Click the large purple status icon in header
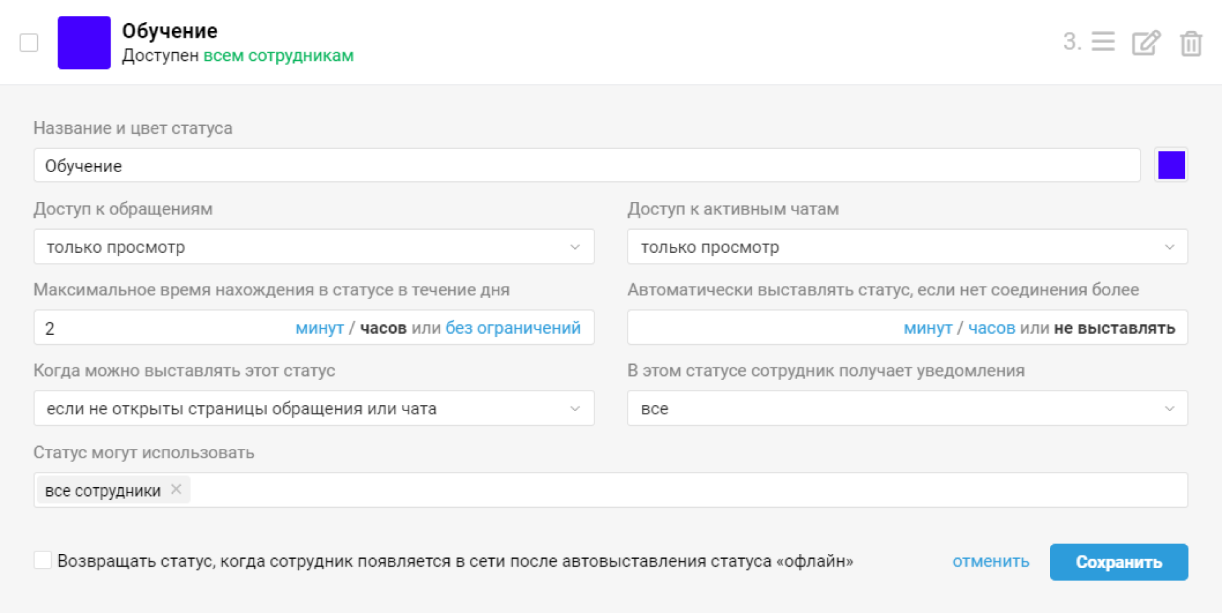The height and width of the screenshot is (613, 1222). (x=84, y=42)
